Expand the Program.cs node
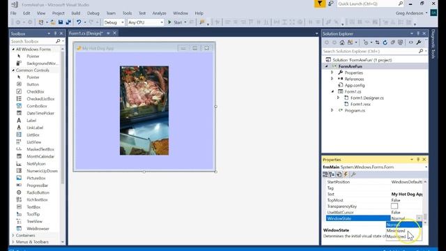 coord(332,110)
